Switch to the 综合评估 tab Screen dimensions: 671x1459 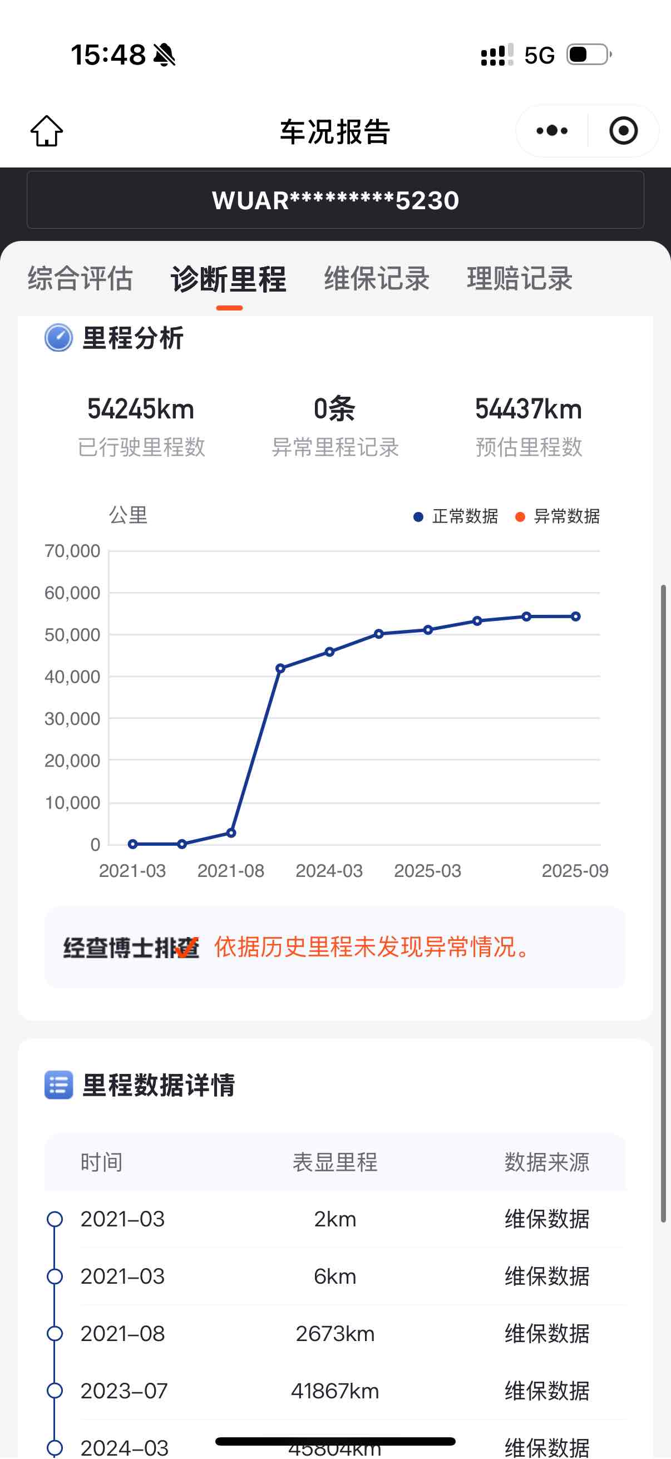pos(81,279)
